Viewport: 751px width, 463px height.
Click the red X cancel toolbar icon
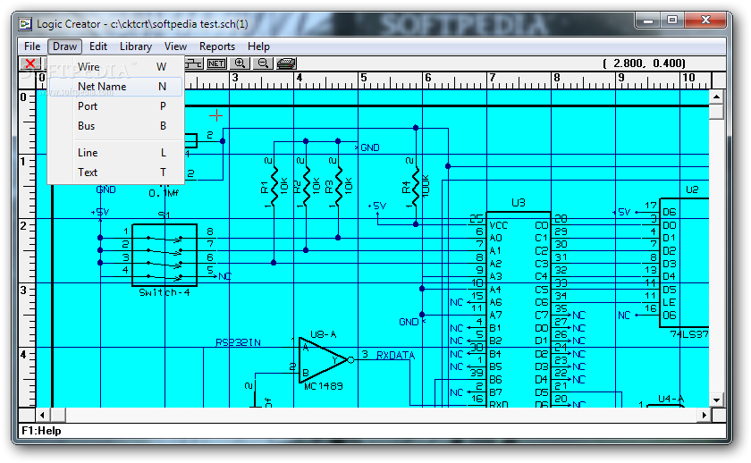pos(30,63)
